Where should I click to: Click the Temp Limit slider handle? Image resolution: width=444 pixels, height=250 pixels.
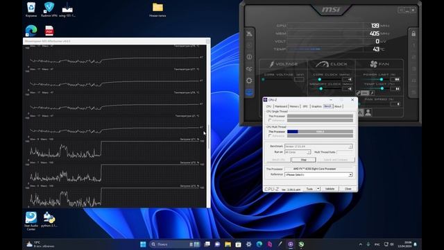tap(382, 89)
